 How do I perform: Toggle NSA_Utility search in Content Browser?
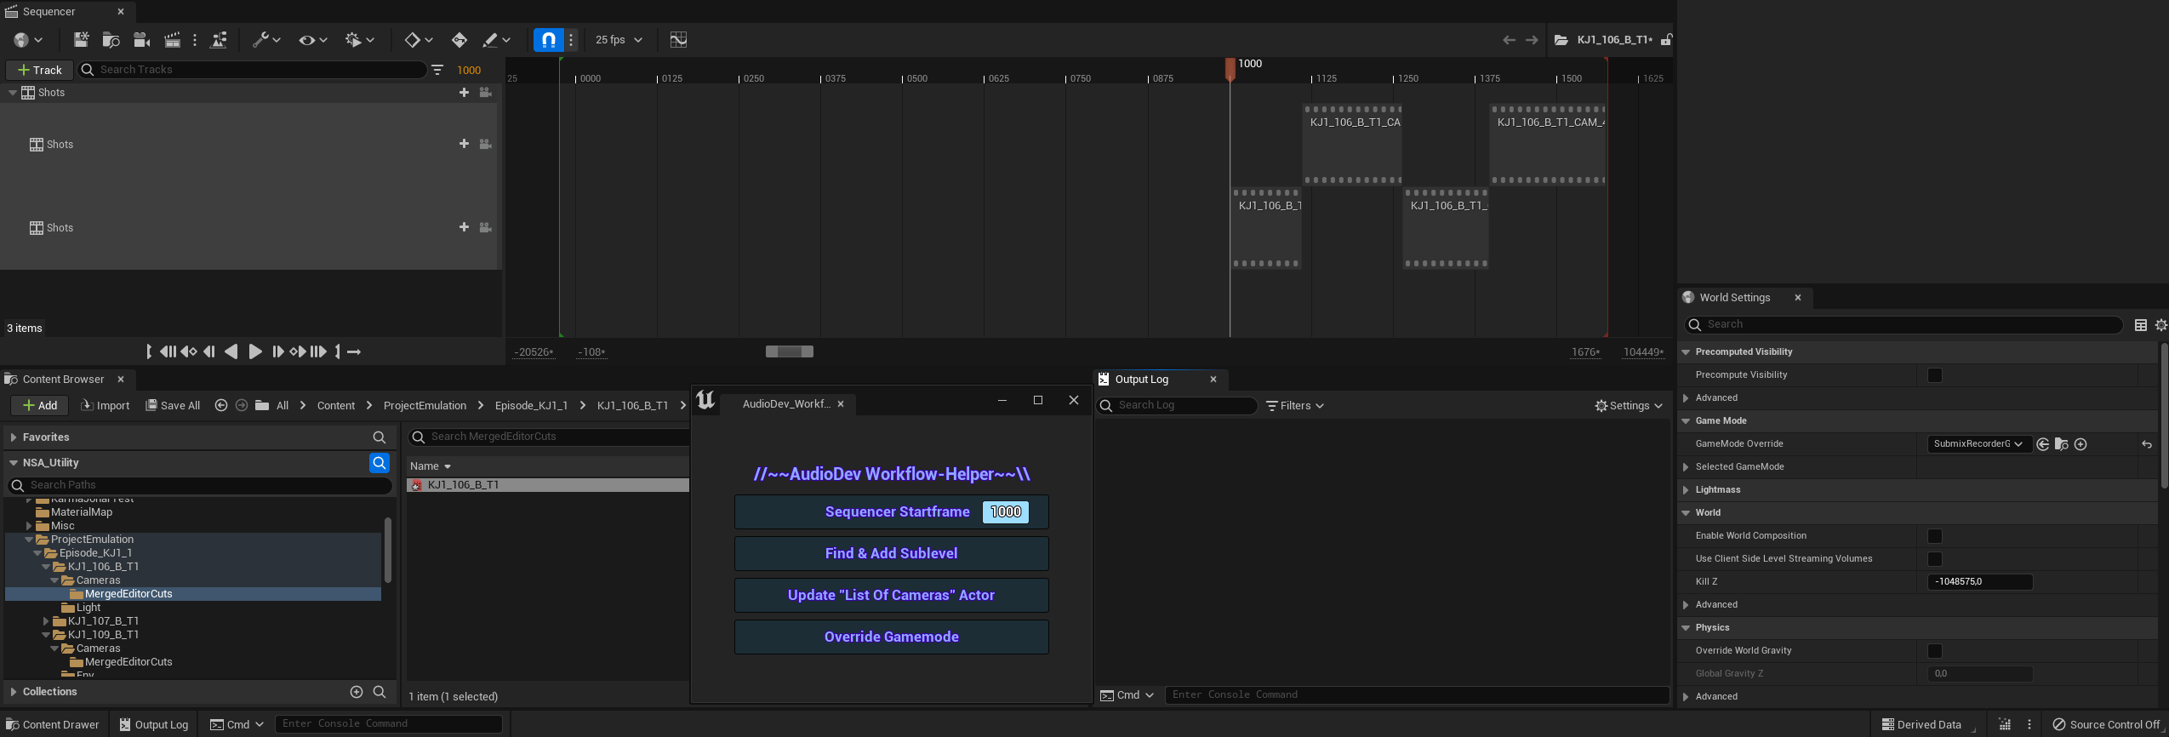click(380, 462)
